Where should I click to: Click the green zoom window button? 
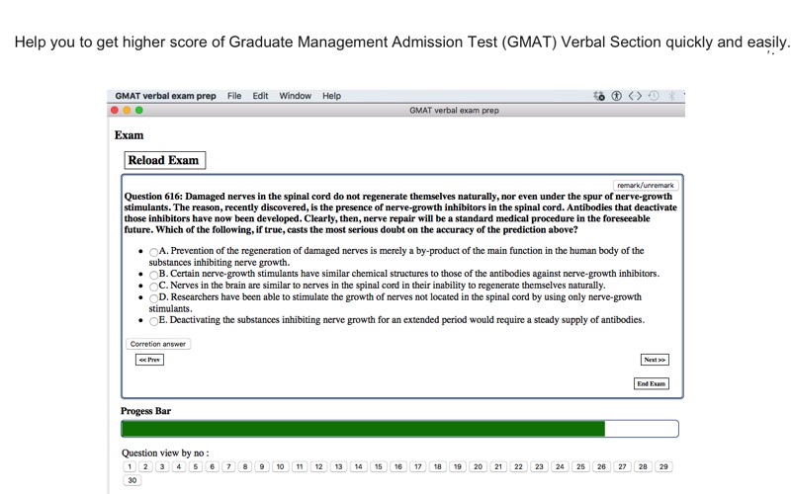point(138,110)
